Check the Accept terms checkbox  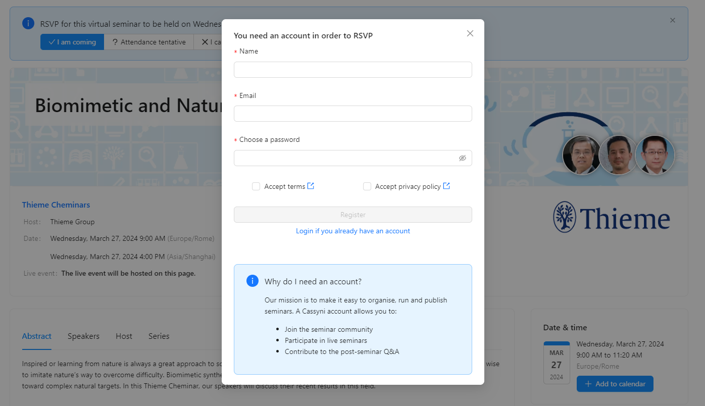click(256, 186)
